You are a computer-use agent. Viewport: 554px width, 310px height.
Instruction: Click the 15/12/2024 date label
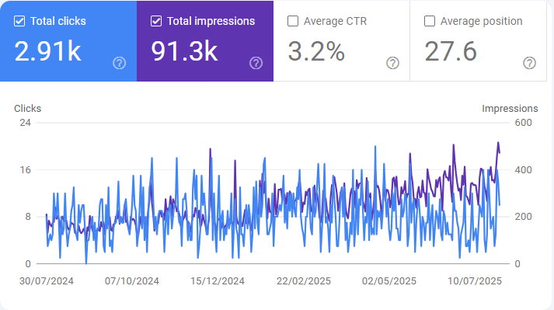[218, 281]
